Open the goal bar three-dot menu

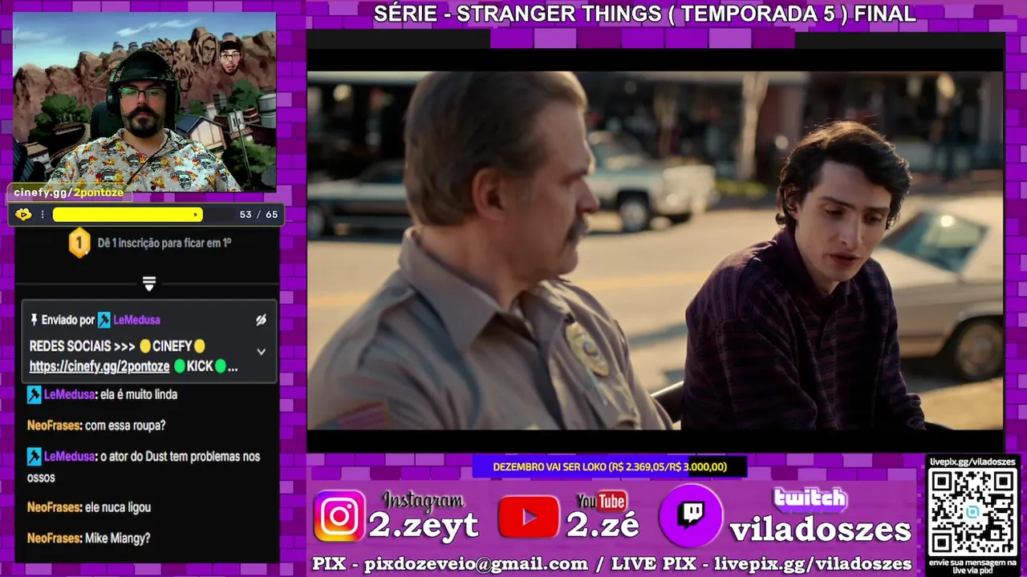pyautogui.click(x=43, y=215)
